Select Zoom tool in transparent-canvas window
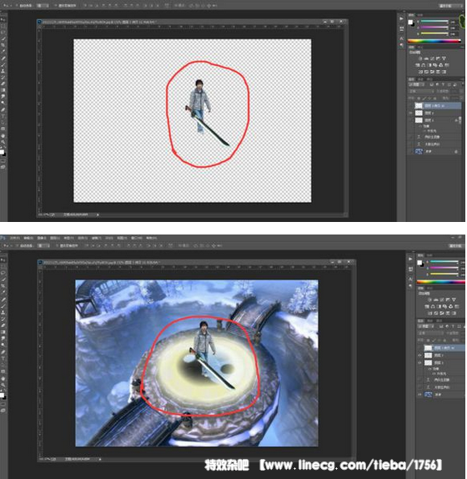This screenshot has width=467, height=479. pyautogui.click(x=3, y=142)
